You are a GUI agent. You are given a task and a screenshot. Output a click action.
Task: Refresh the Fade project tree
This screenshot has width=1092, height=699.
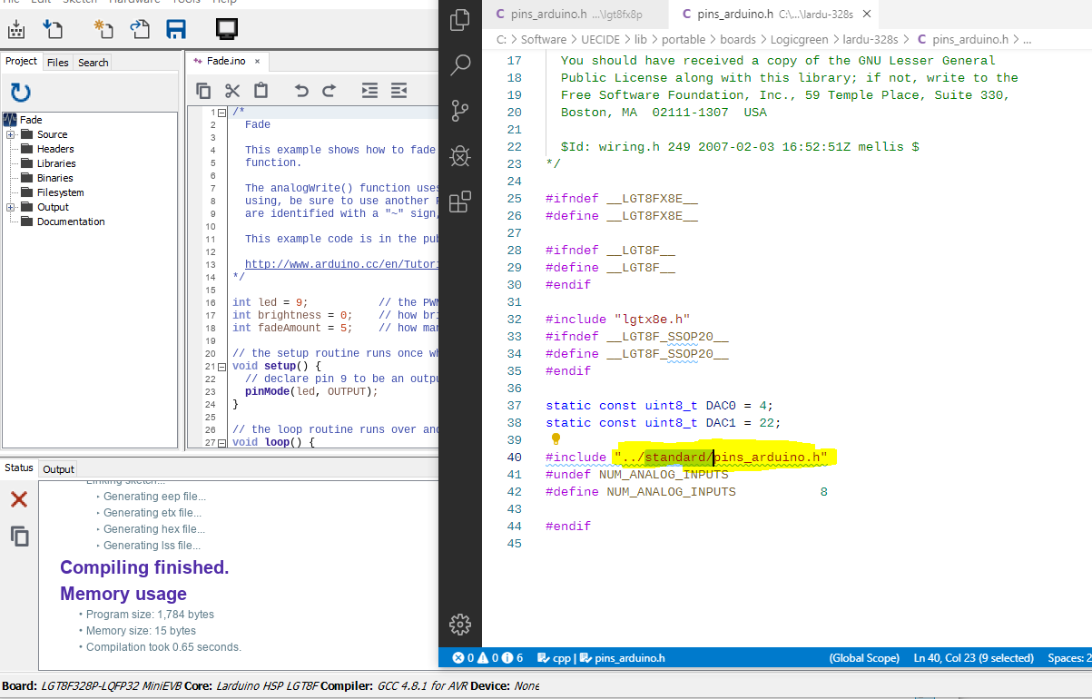19,92
